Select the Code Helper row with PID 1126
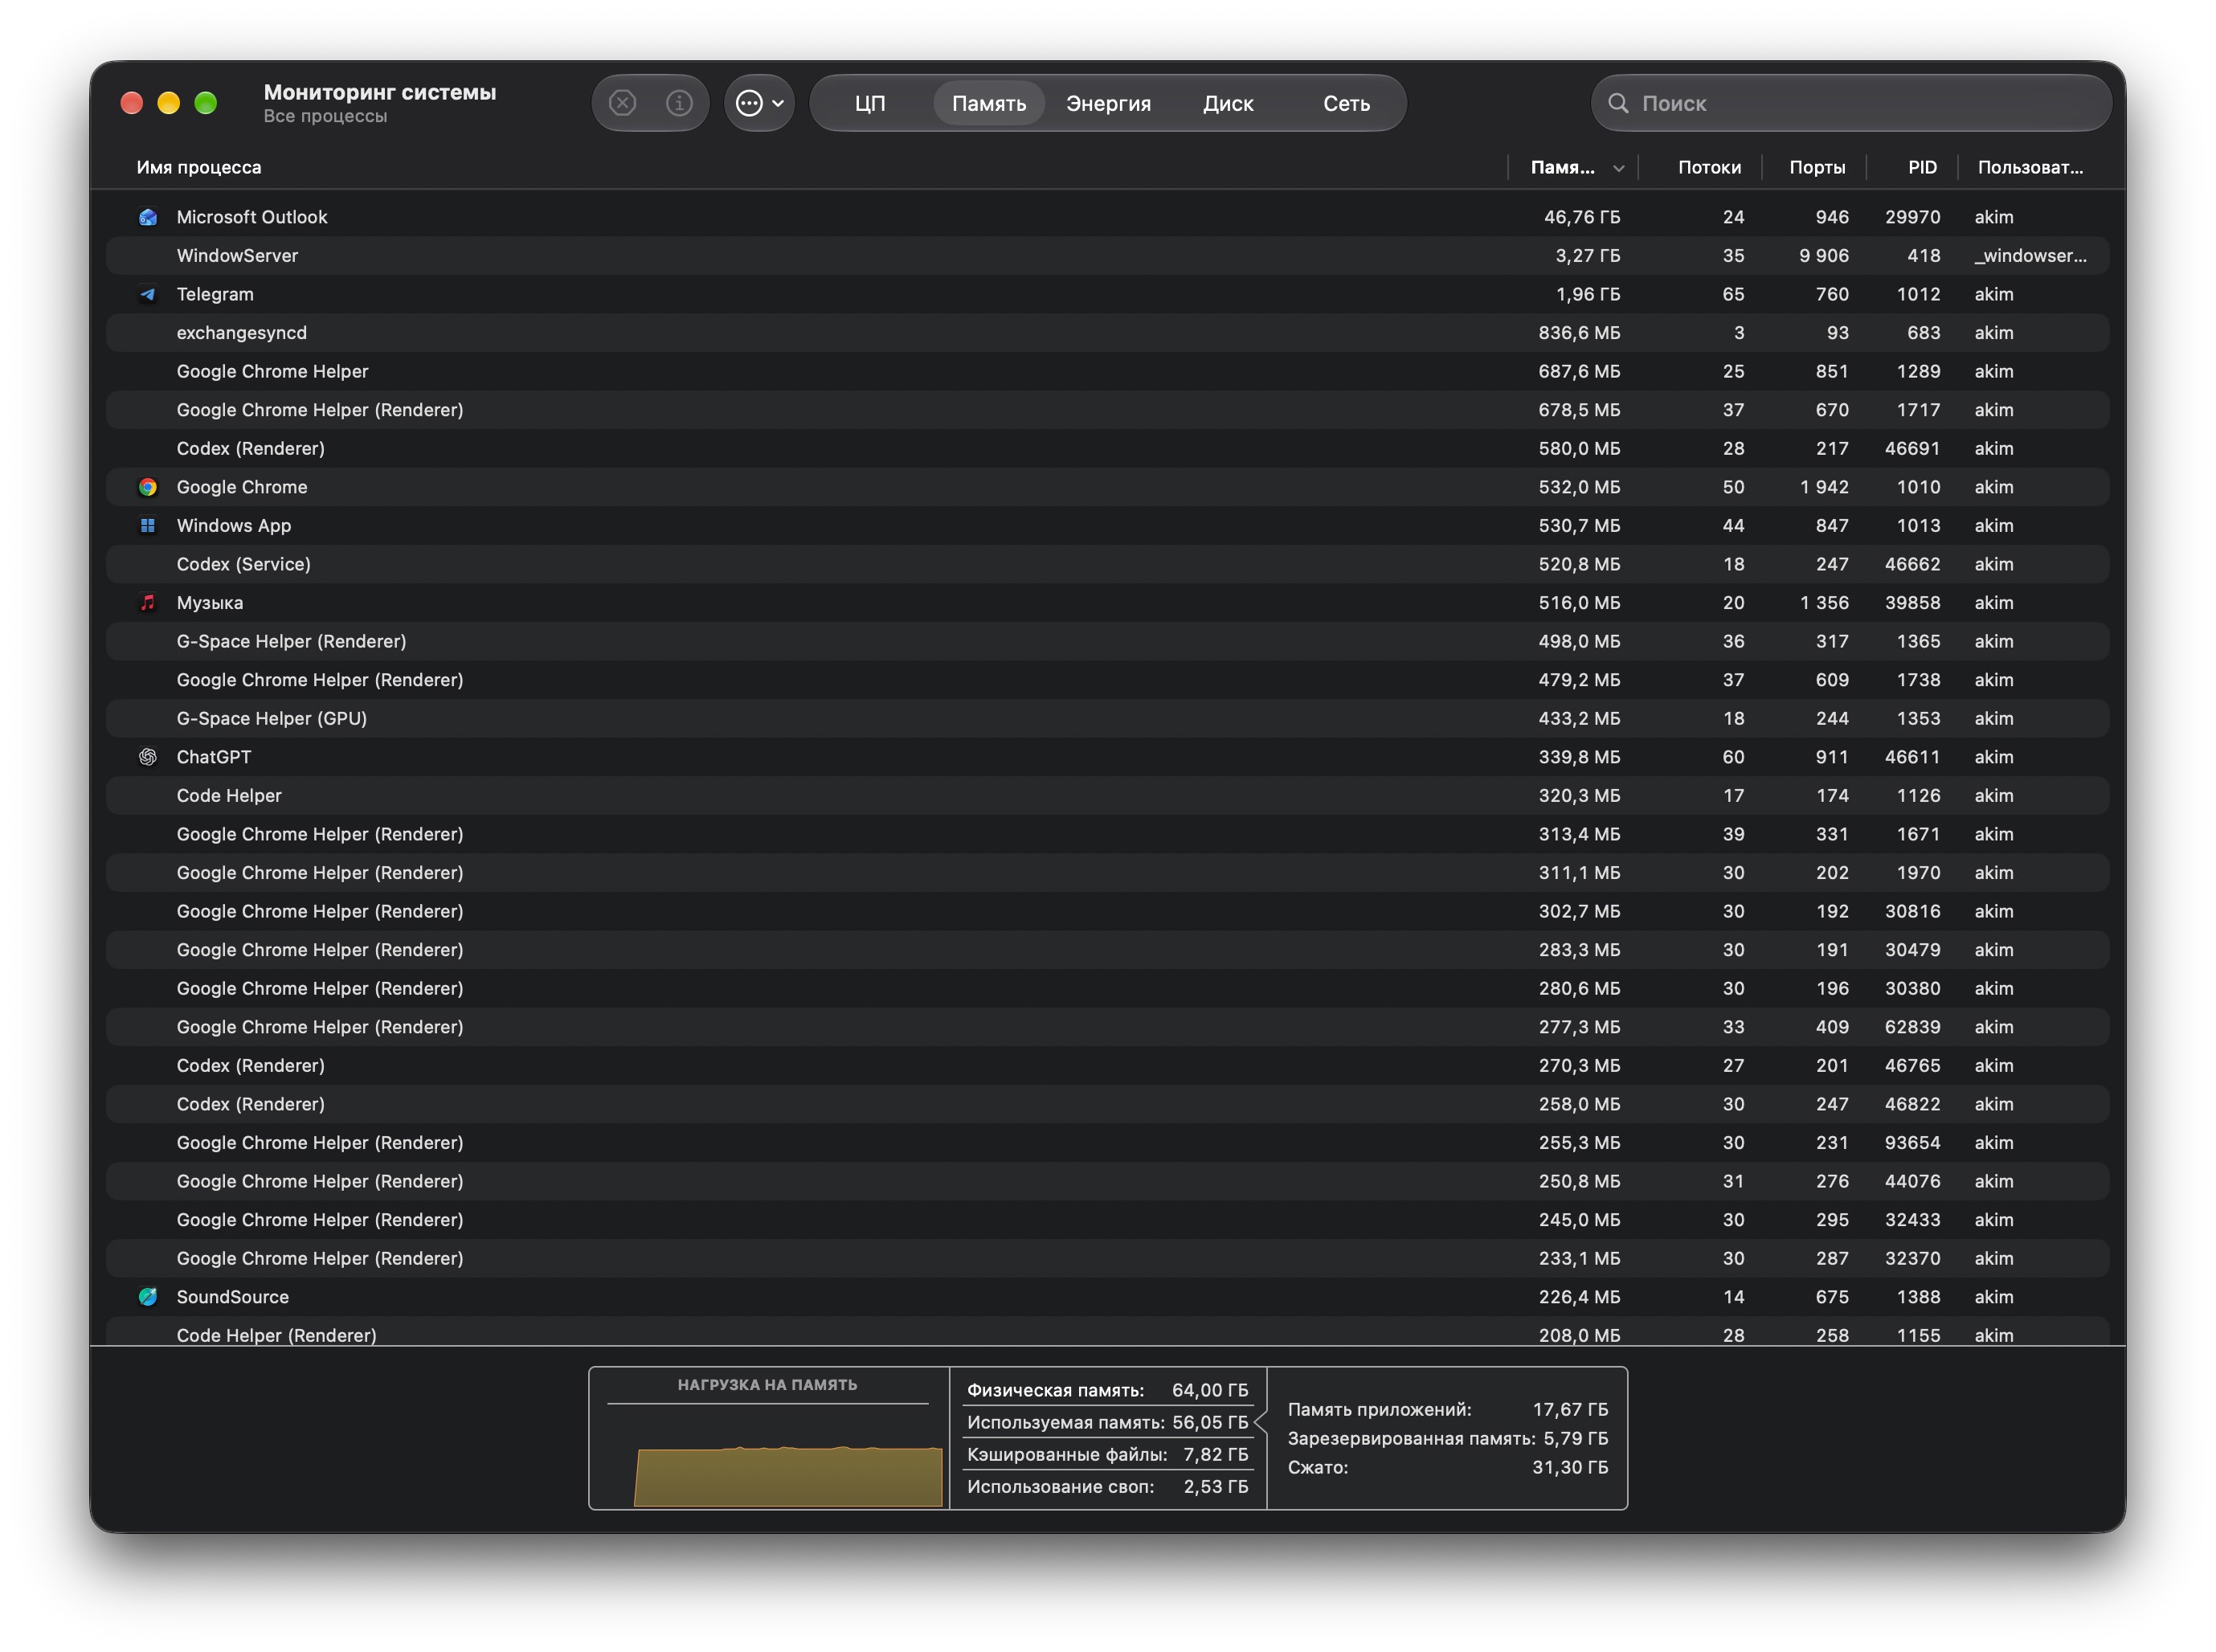This screenshot has width=2216, height=1652. pyautogui.click(x=1107, y=796)
